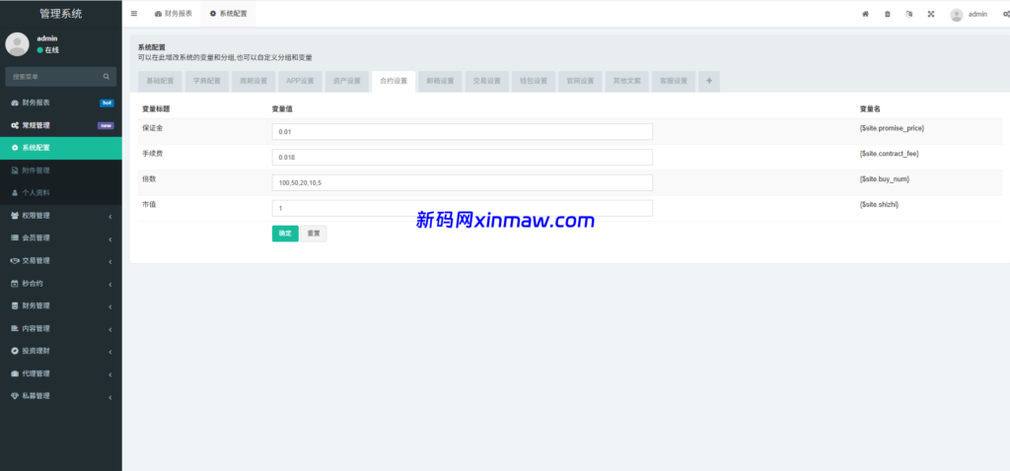Open the 官网设置 tab

point(580,81)
